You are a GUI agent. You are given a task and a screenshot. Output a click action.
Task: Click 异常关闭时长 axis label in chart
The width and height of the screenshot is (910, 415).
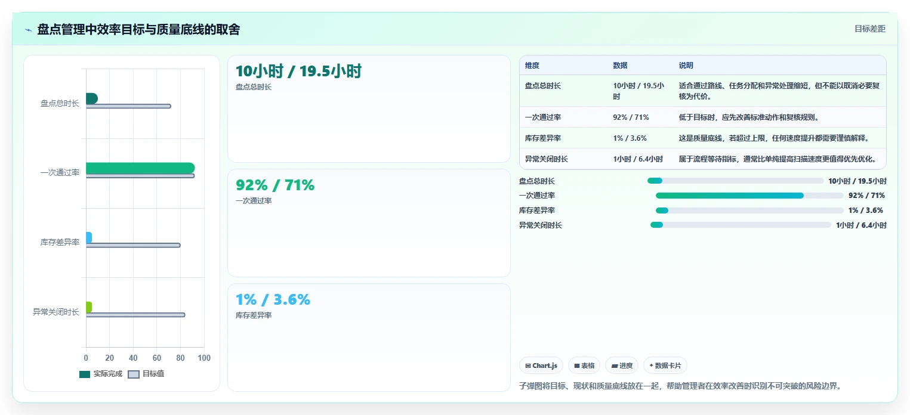point(56,312)
